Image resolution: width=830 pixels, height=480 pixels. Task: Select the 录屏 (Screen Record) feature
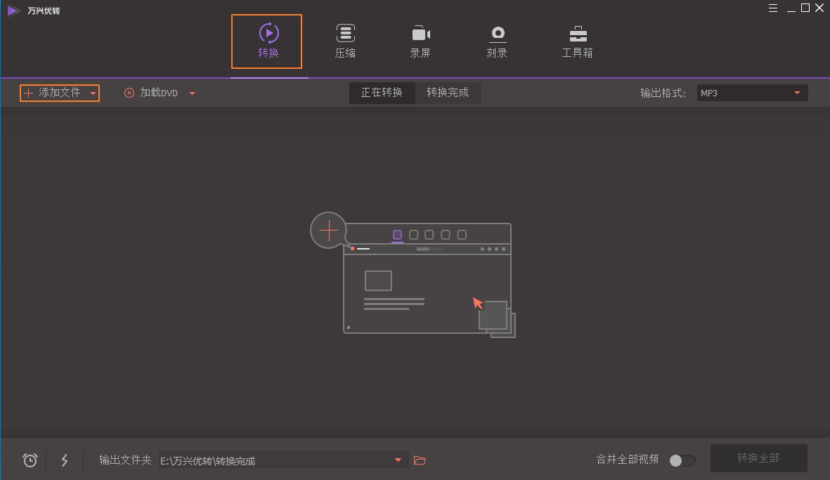pos(420,41)
